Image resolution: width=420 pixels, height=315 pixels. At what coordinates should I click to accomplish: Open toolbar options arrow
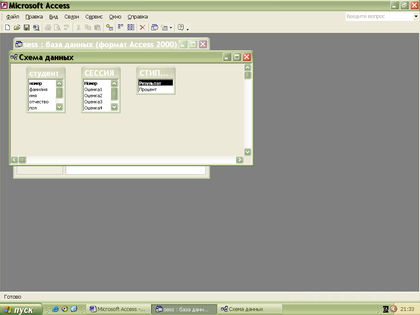pyautogui.click(x=187, y=29)
